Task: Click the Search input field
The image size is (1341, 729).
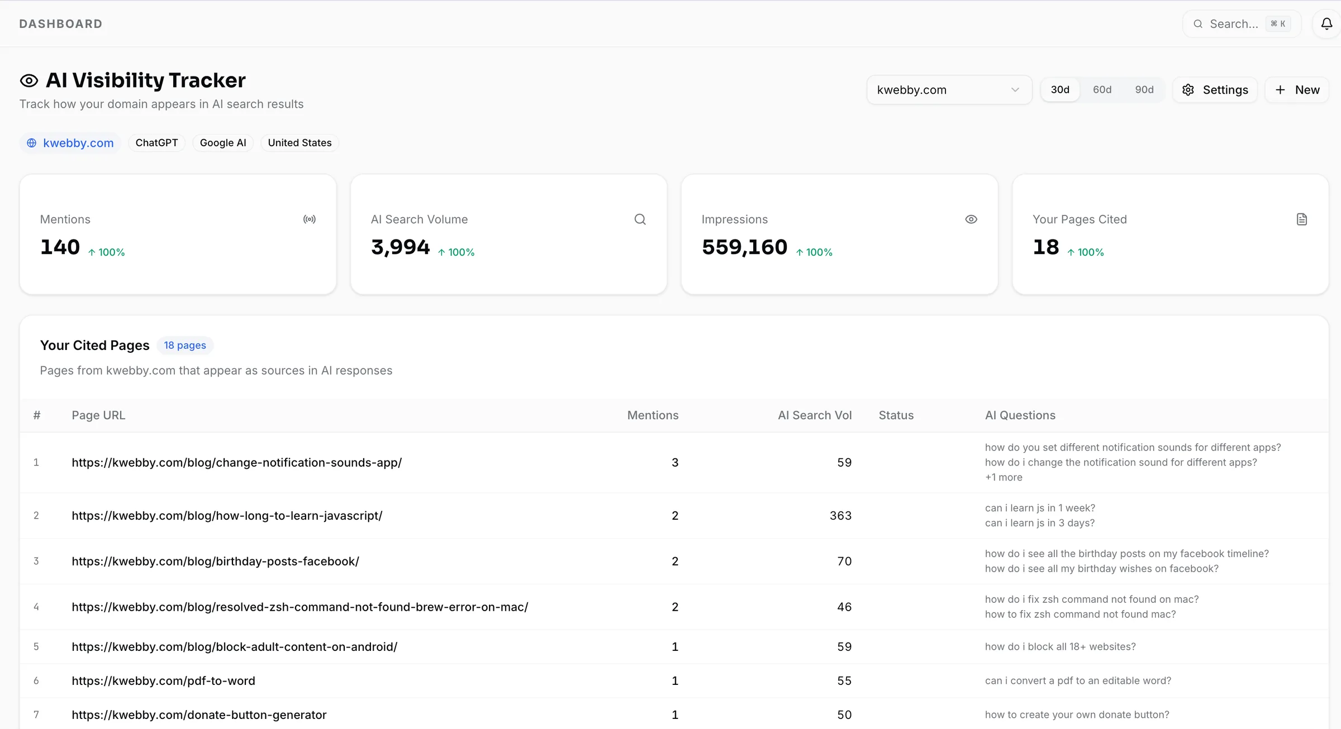Action: 1234,24
